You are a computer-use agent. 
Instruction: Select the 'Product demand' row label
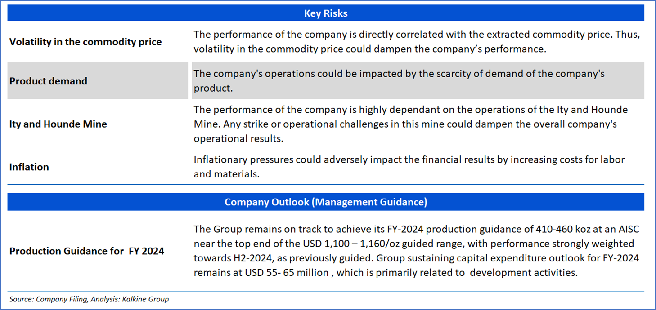pyautogui.click(x=49, y=81)
